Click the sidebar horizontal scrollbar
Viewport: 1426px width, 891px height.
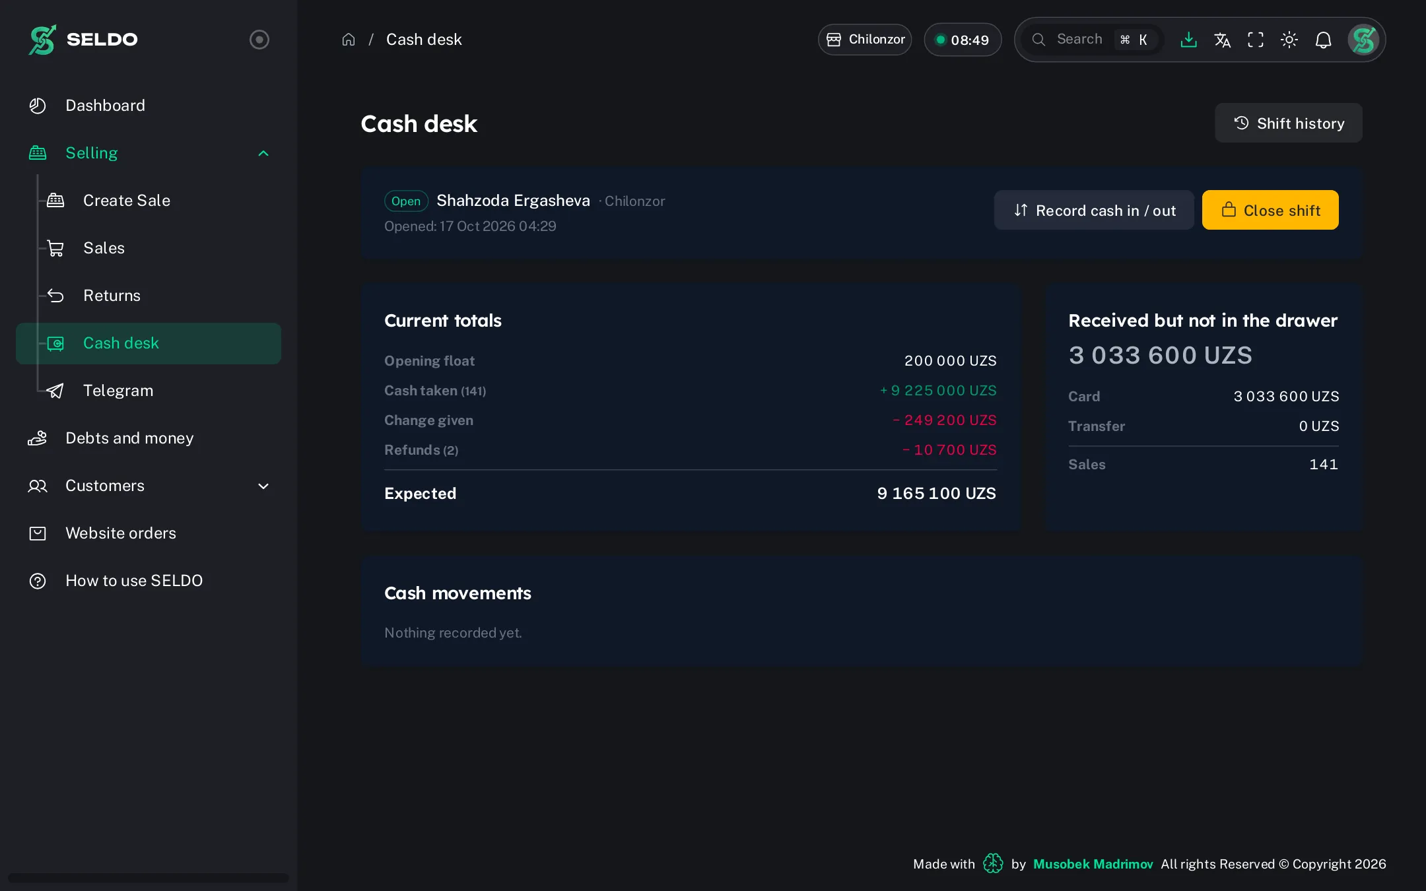pos(149,878)
